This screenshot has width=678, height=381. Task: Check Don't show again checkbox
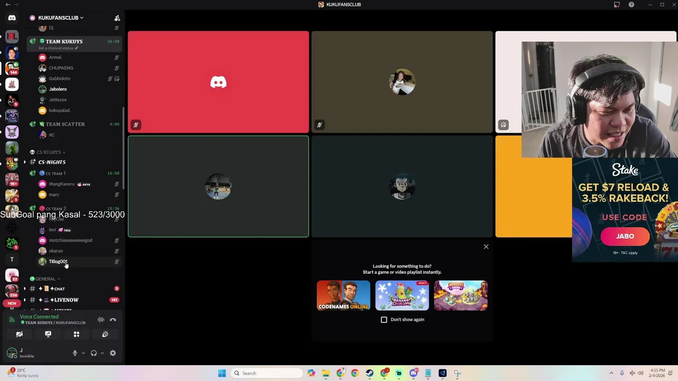coord(384,320)
